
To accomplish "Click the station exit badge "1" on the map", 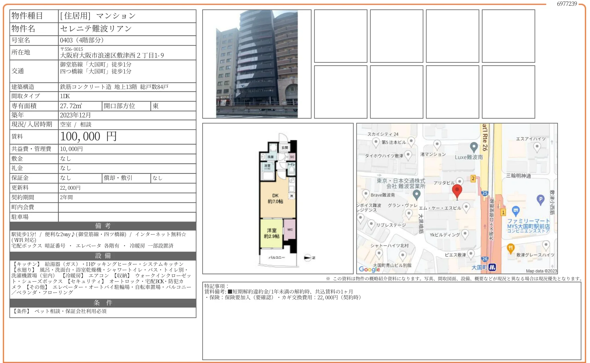I will 503,212.
